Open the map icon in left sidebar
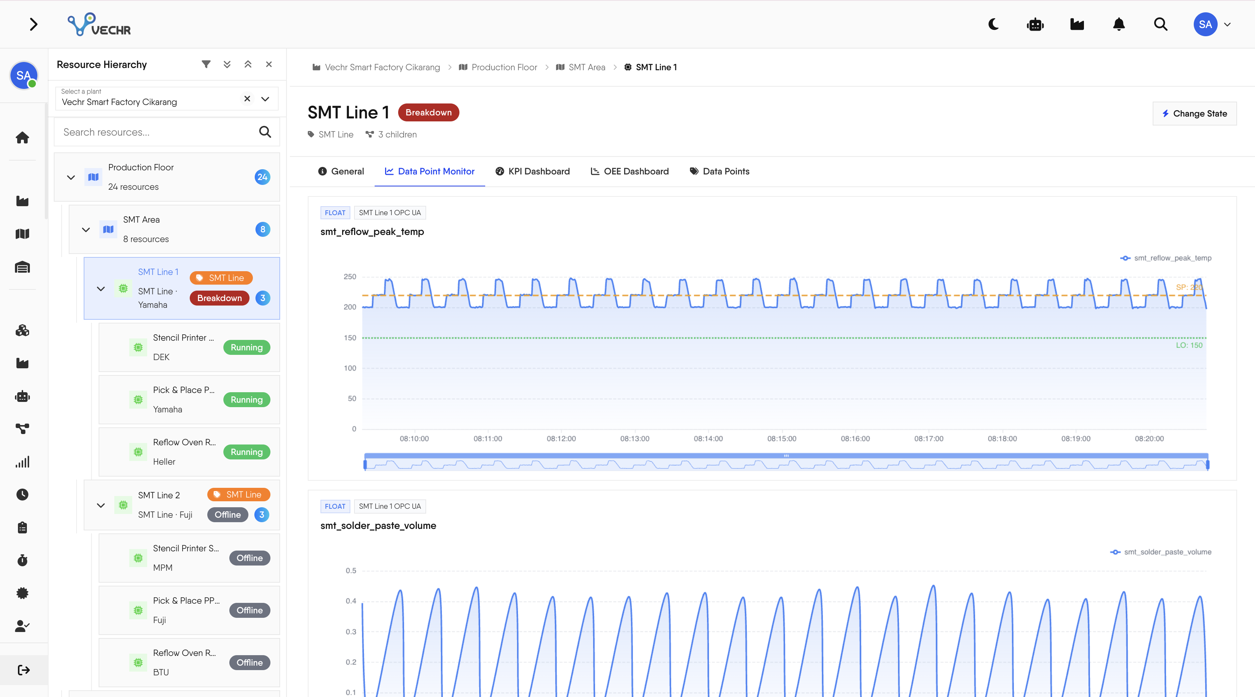The width and height of the screenshot is (1255, 697). tap(22, 234)
